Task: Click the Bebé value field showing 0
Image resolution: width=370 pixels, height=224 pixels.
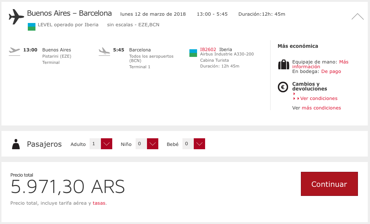Action: coord(188,144)
